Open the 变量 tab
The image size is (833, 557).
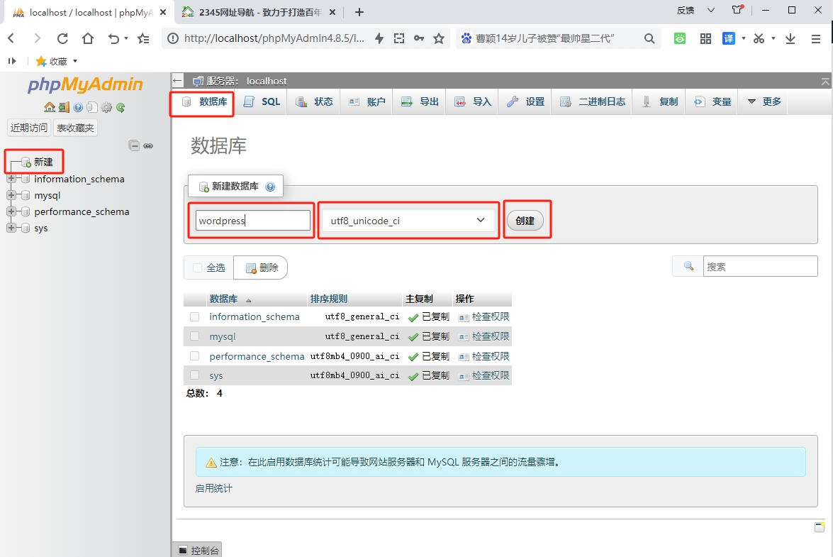coord(713,101)
